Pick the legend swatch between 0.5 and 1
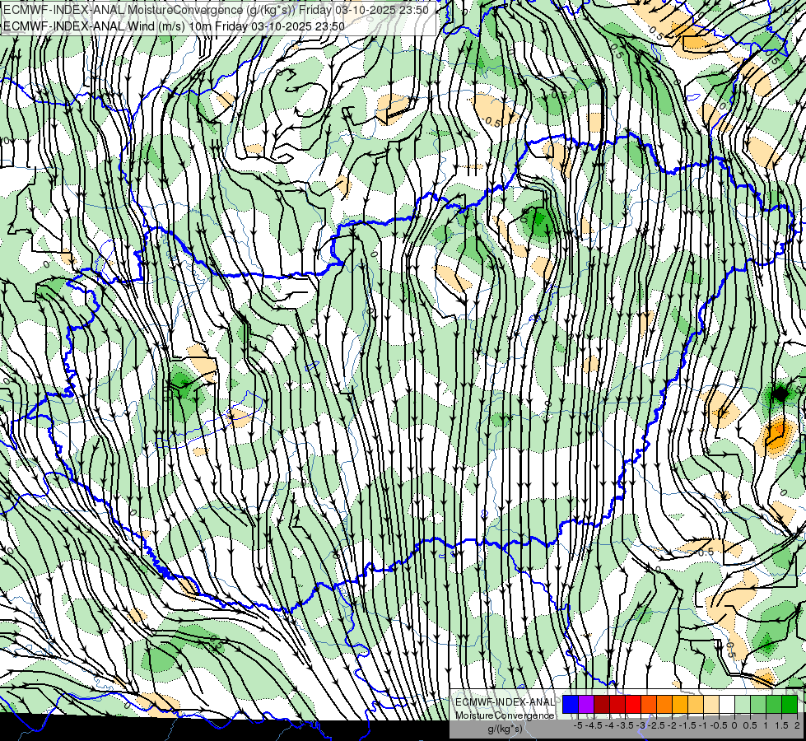 click(758, 704)
